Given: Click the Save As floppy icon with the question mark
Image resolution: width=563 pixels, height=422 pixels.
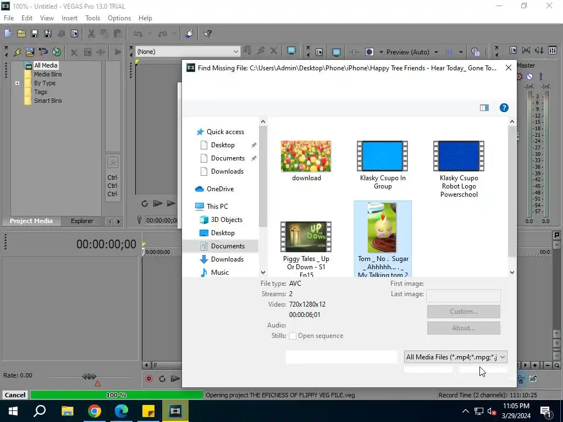Looking at the screenshot, I should point(48,34).
